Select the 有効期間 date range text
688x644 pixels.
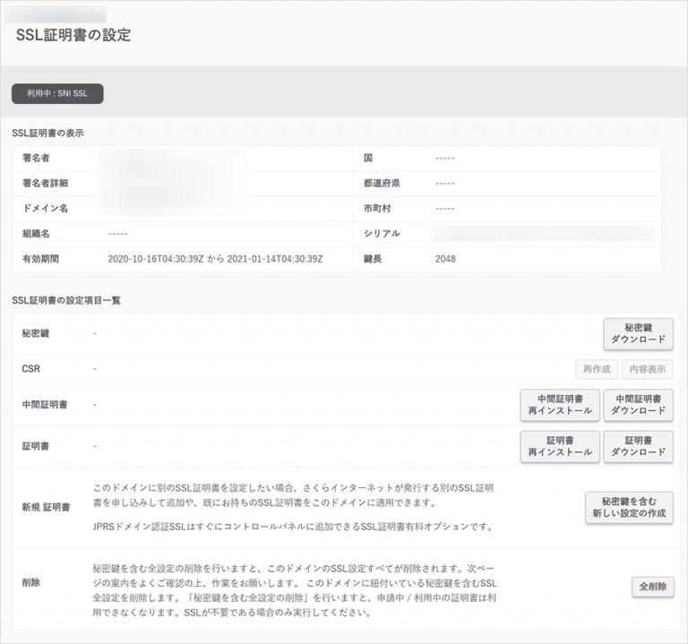214,259
